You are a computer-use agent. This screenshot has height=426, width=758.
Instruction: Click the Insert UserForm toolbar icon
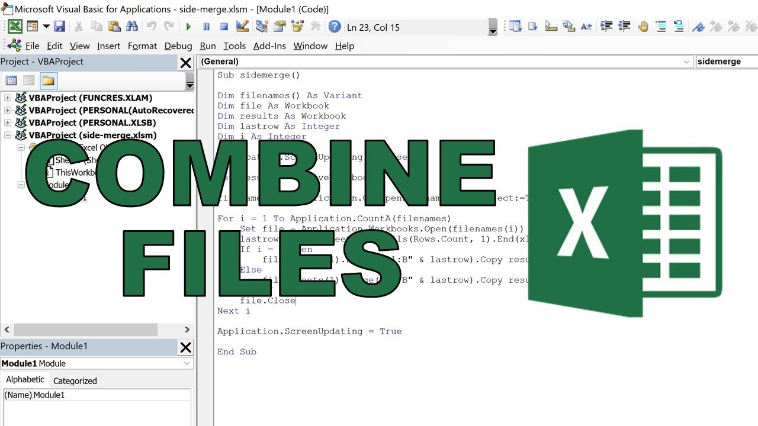[x=32, y=27]
